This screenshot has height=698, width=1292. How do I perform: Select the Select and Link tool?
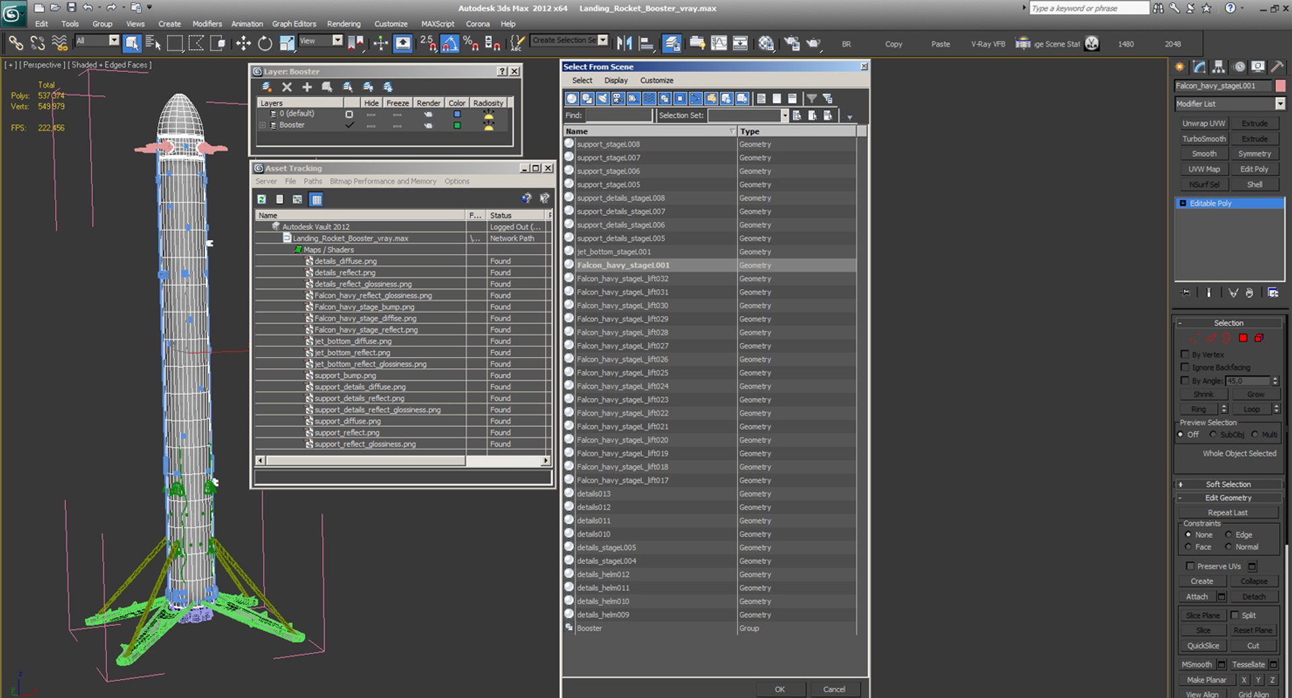click(15, 44)
